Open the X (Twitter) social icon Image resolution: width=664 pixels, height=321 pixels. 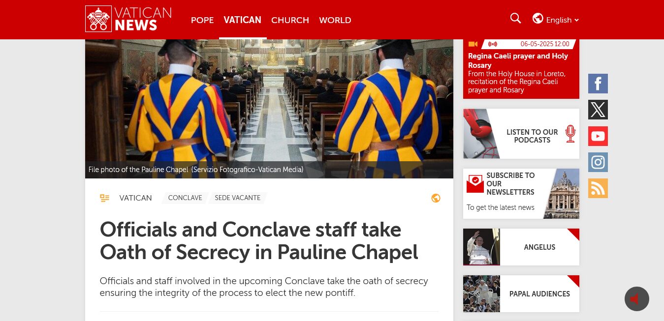pos(598,110)
